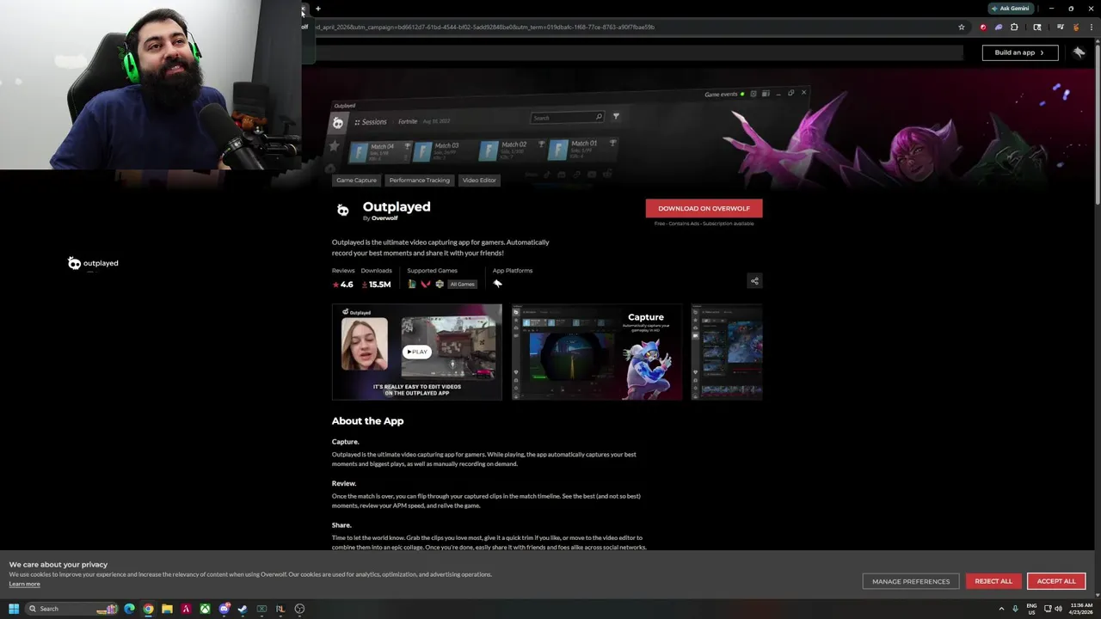The width and height of the screenshot is (1101, 619).
Task: Open the Xbox app from taskbar
Action: 205,609
